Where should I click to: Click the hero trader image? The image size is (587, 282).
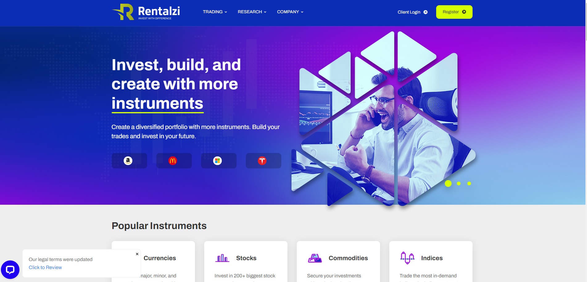click(383, 119)
